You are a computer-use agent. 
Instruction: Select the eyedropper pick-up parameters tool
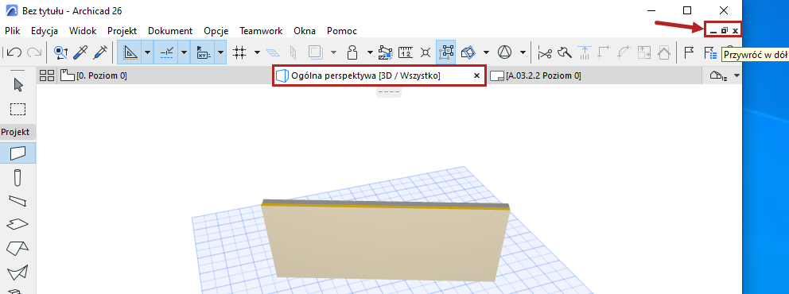click(80, 52)
